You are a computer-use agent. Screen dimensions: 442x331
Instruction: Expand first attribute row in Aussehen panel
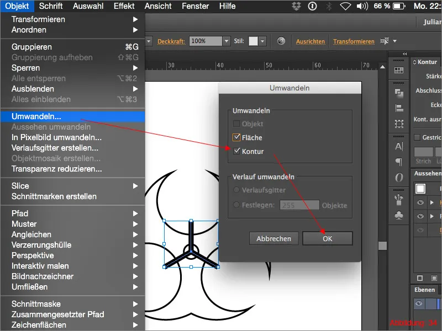(432, 202)
